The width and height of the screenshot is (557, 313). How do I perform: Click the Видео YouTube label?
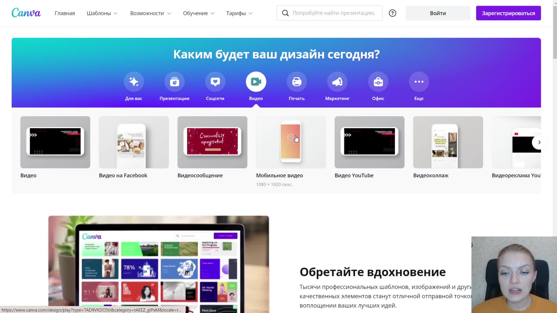(354, 175)
